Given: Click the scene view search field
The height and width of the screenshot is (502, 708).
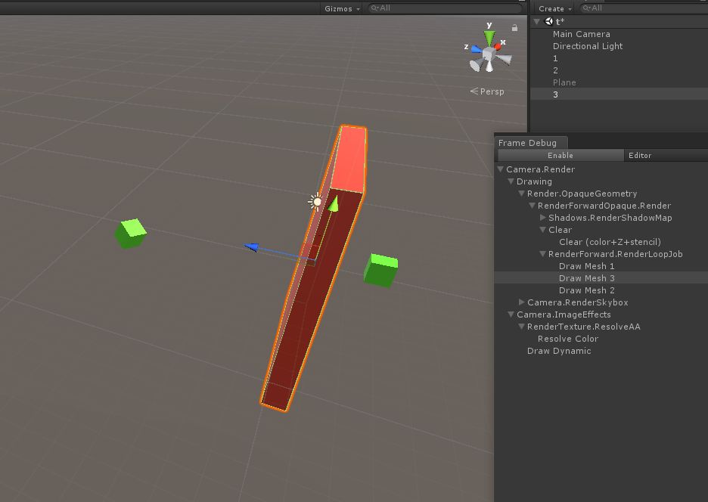Looking at the screenshot, I should [446, 8].
